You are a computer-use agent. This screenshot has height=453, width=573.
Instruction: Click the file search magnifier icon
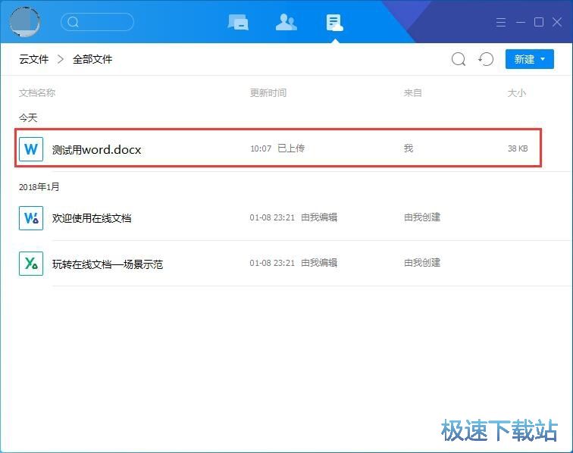click(459, 59)
